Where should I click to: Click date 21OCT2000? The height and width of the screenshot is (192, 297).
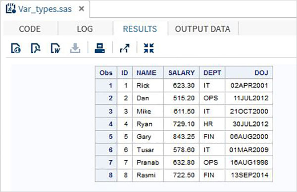tap(249, 111)
